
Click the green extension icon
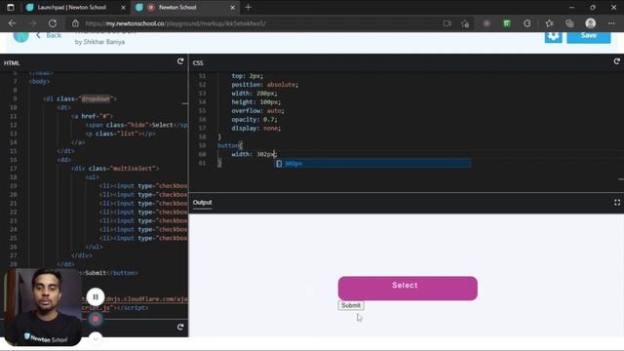(x=507, y=23)
